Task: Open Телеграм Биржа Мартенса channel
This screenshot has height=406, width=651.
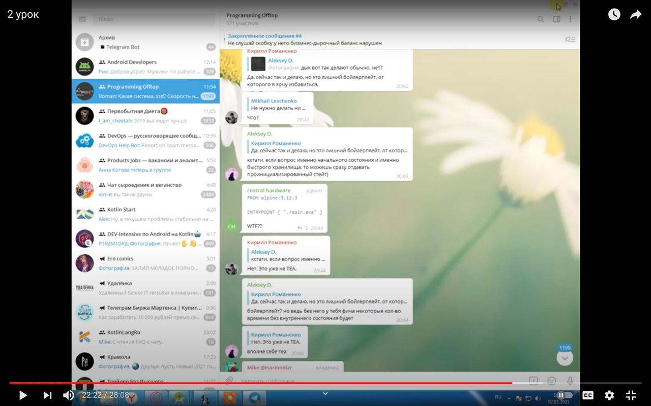Action: 145,312
